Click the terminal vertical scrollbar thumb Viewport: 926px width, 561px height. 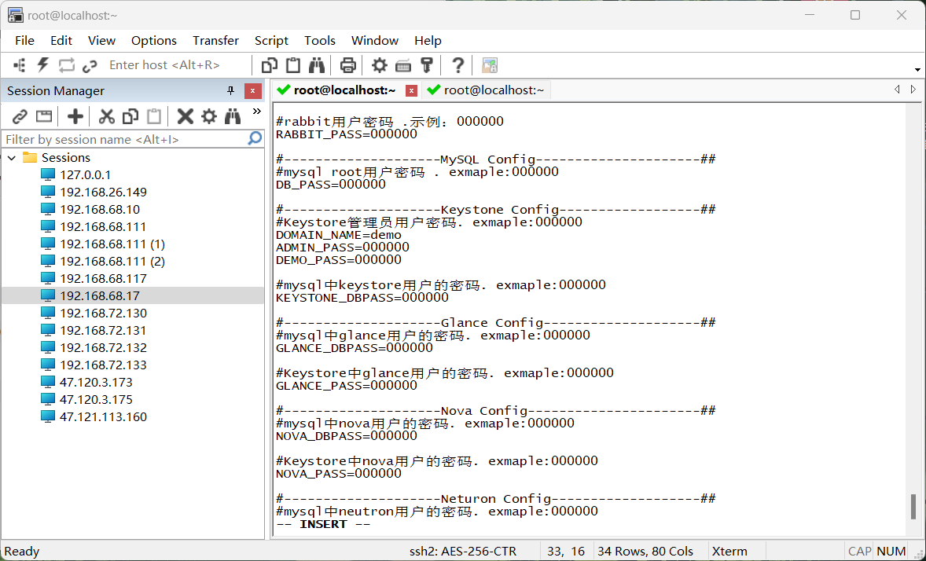[x=913, y=507]
